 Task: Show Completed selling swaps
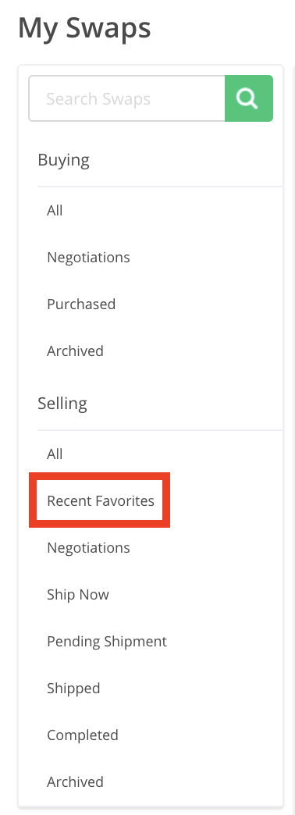tap(83, 735)
